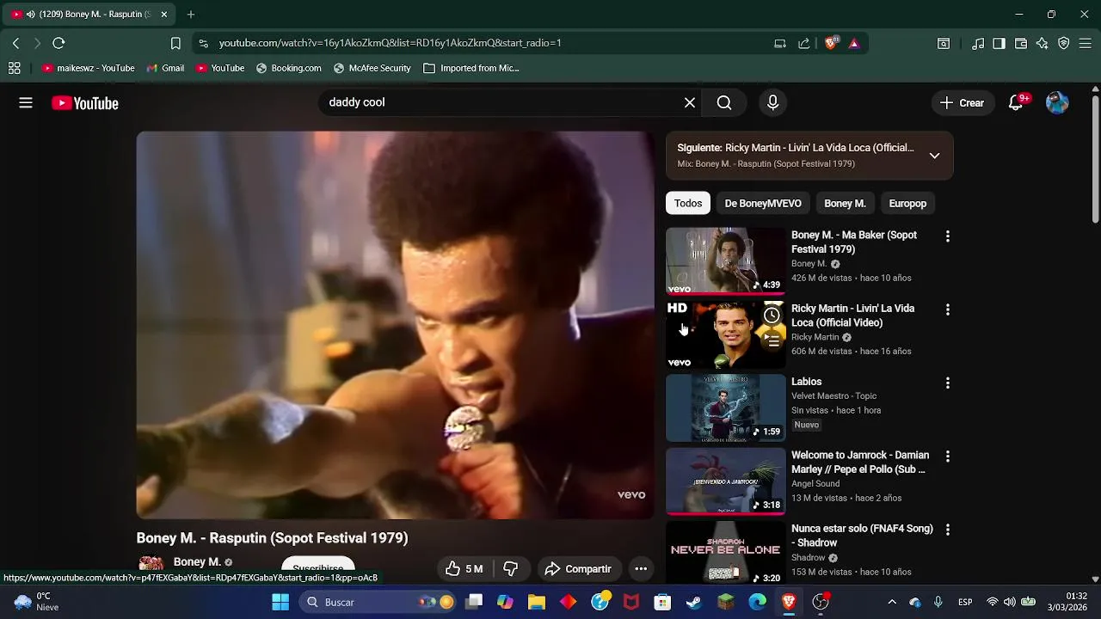Show hidden system tray icons
The image size is (1101, 619).
click(x=892, y=602)
